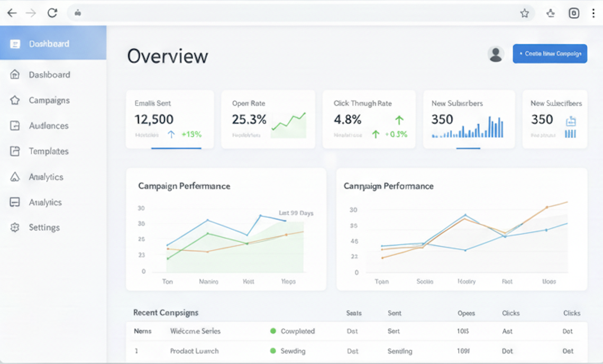Open Campaigns from the sidebar icon

15,100
